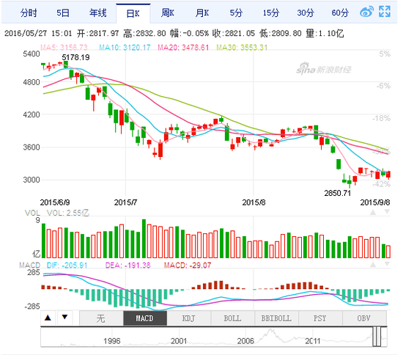This screenshot has height=355, width=403.
Task: Click the 5178.19 high price label
Action: click(75, 57)
